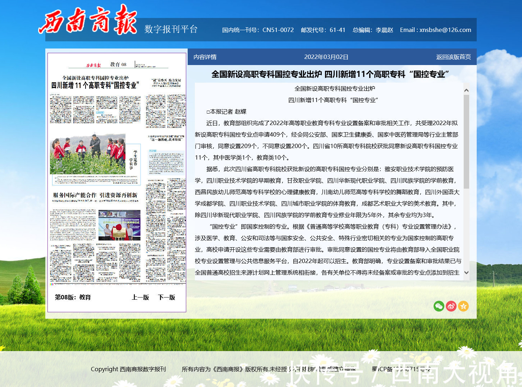Viewport: 522px width, 387px height.
Task: Click the 数字报刊平台 title text
Action: (171, 29)
